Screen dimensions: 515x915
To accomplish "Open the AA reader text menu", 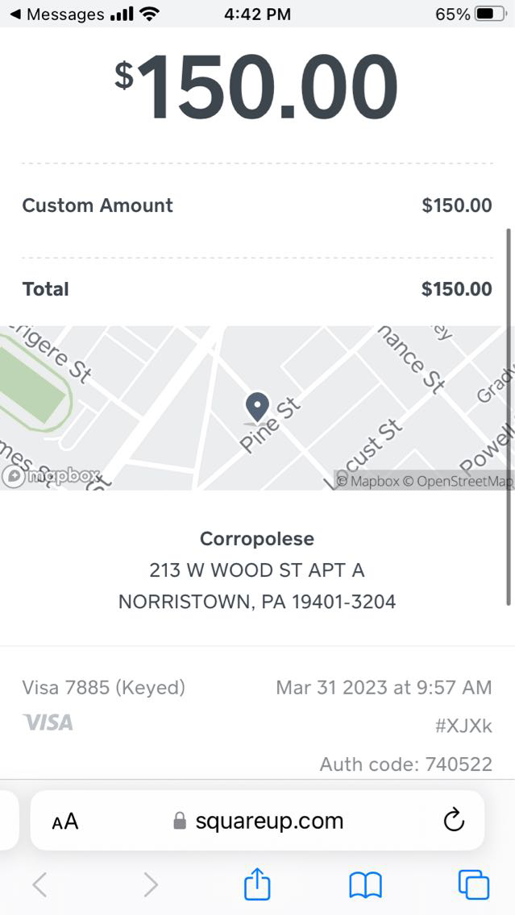I will pos(65,822).
